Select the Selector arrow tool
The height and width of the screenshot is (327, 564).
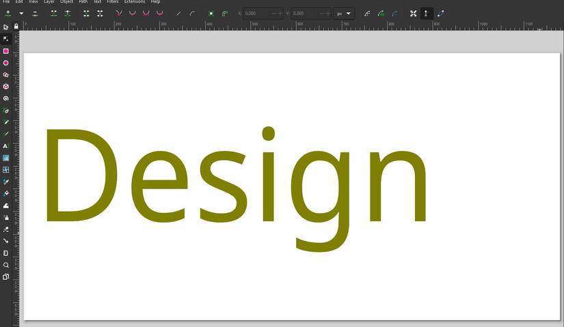(x=5, y=27)
